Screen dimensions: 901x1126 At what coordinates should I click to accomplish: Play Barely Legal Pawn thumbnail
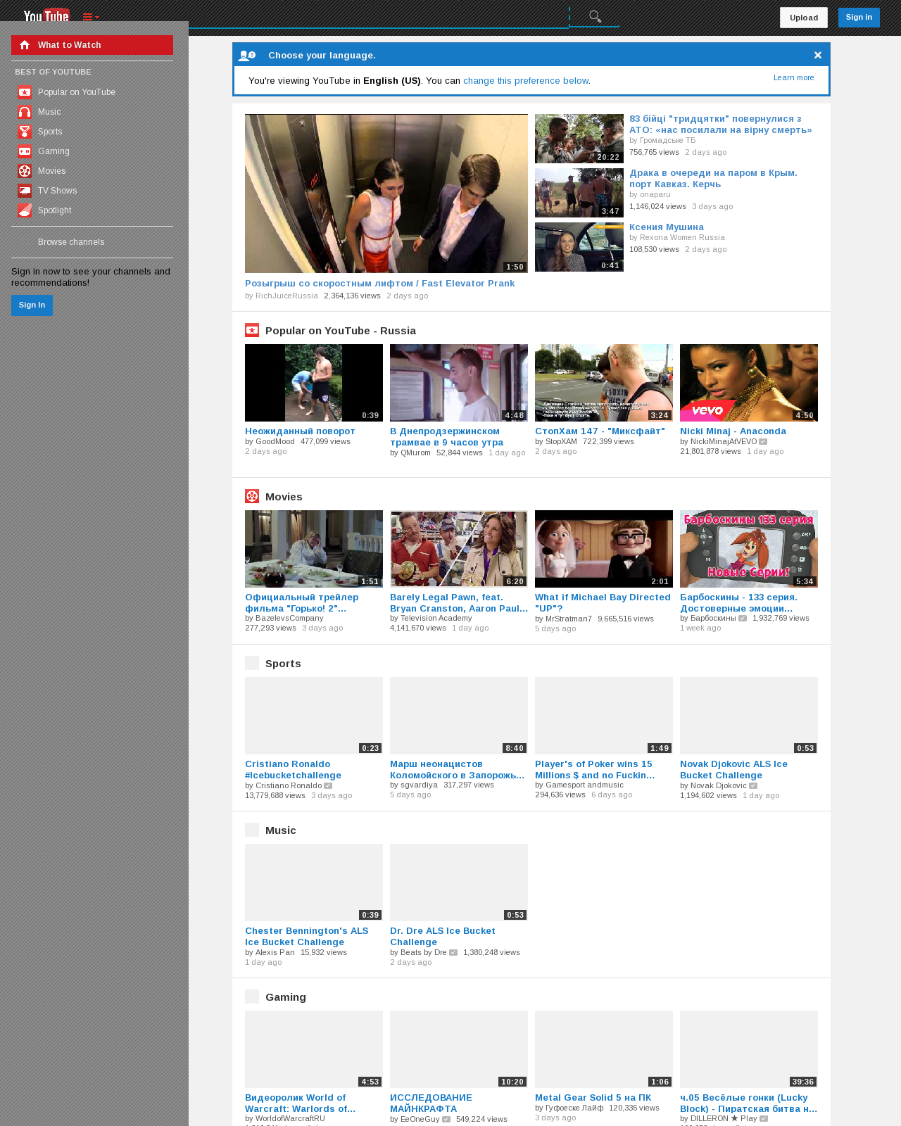coord(459,549)
